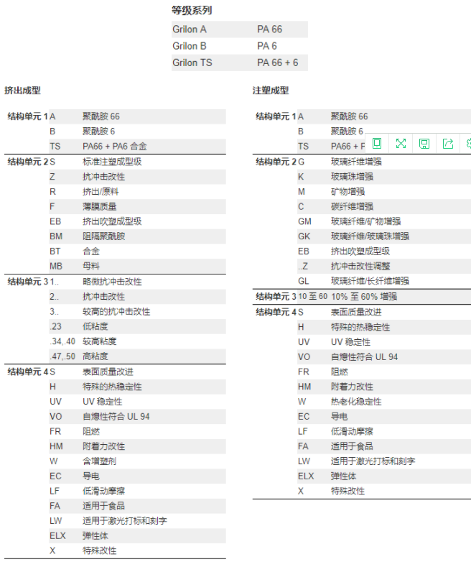Viewport: 471px width, 567px height.
Task: Click the save floppy disk icon
Action: [424, 144]
